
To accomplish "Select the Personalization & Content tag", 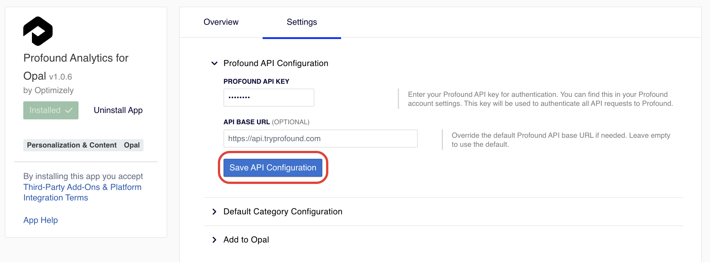I will pyautogui.click(x=71, y=145).
